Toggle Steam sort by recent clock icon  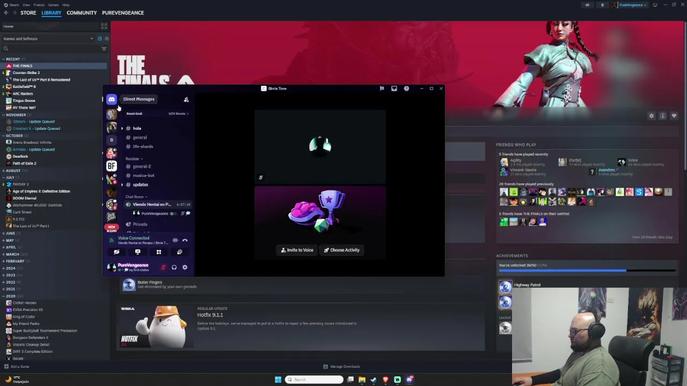99,39
